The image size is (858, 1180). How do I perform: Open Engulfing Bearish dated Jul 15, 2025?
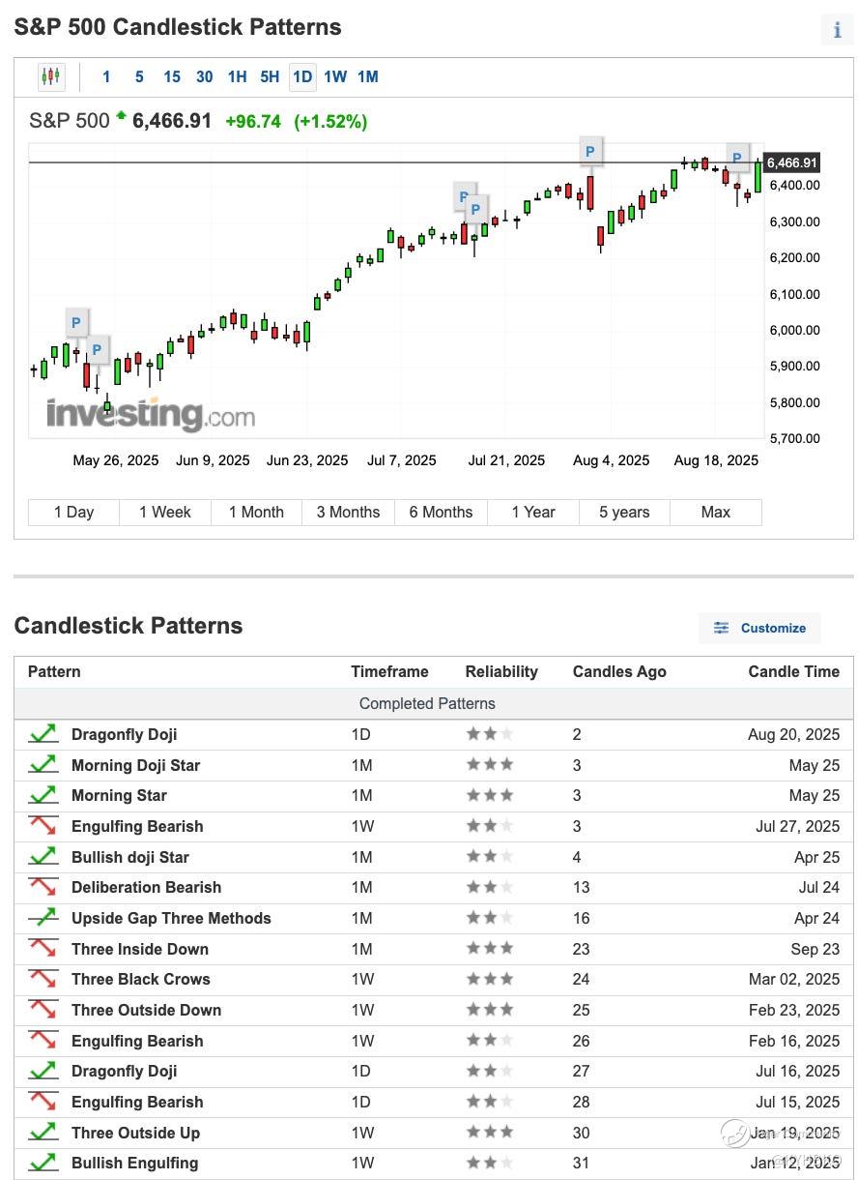tap(137, 1103)
